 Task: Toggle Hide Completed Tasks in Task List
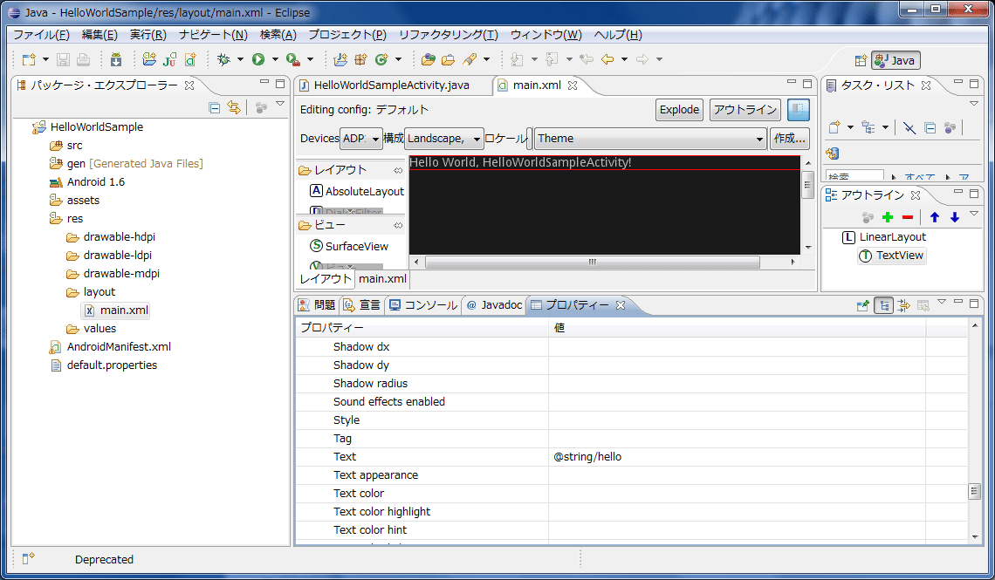point(909,127)
